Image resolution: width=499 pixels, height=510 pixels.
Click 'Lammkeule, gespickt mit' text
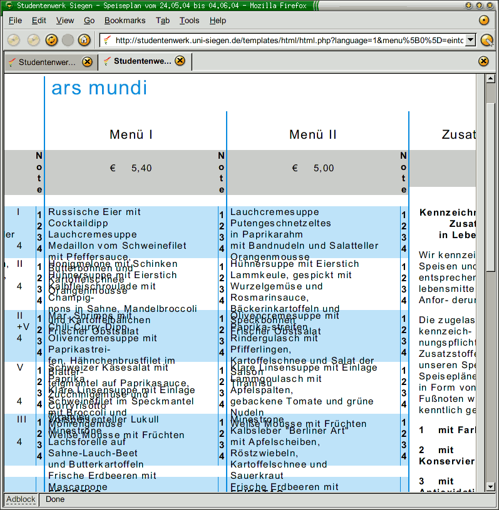291,275
